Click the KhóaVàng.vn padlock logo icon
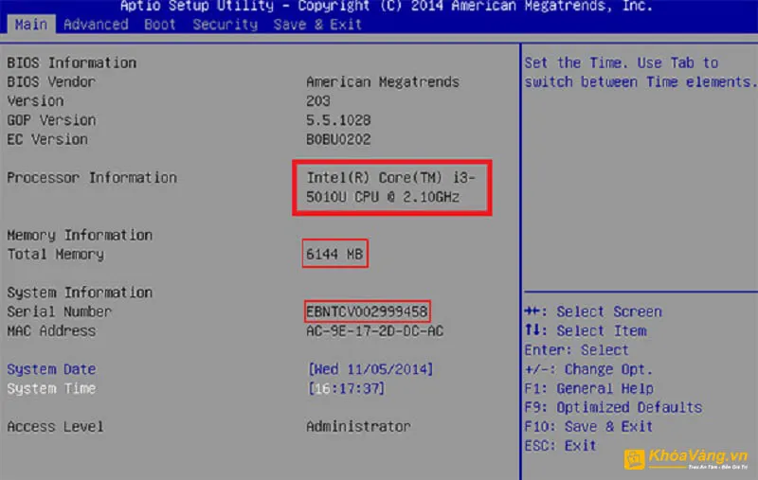The height and width of the screenshot is (480, 758). point(634,459)
